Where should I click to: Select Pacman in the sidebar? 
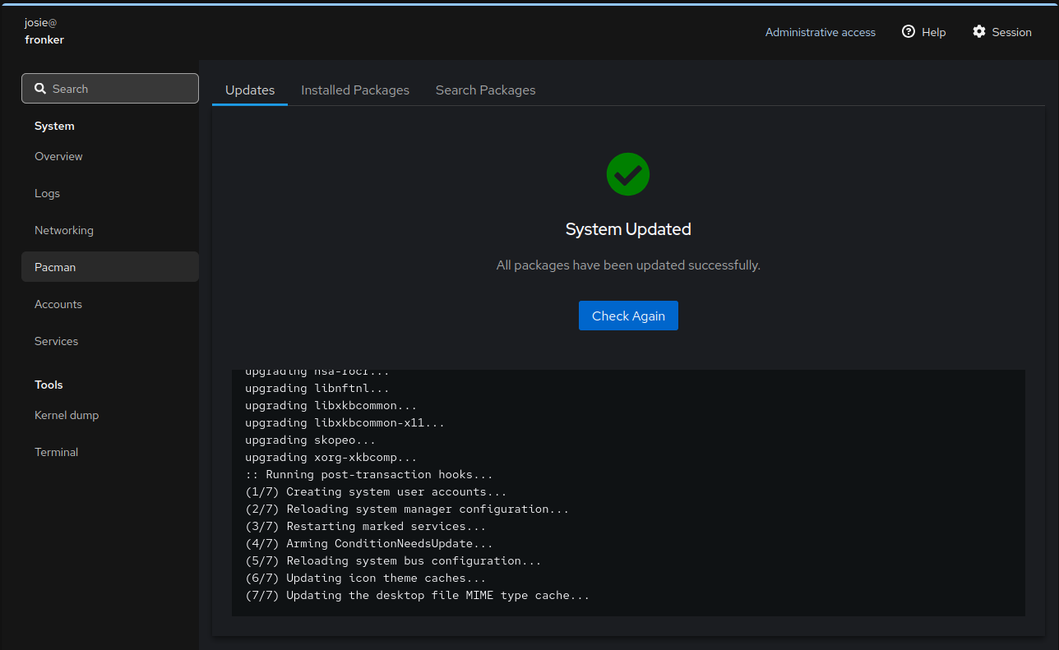(55, 267)
